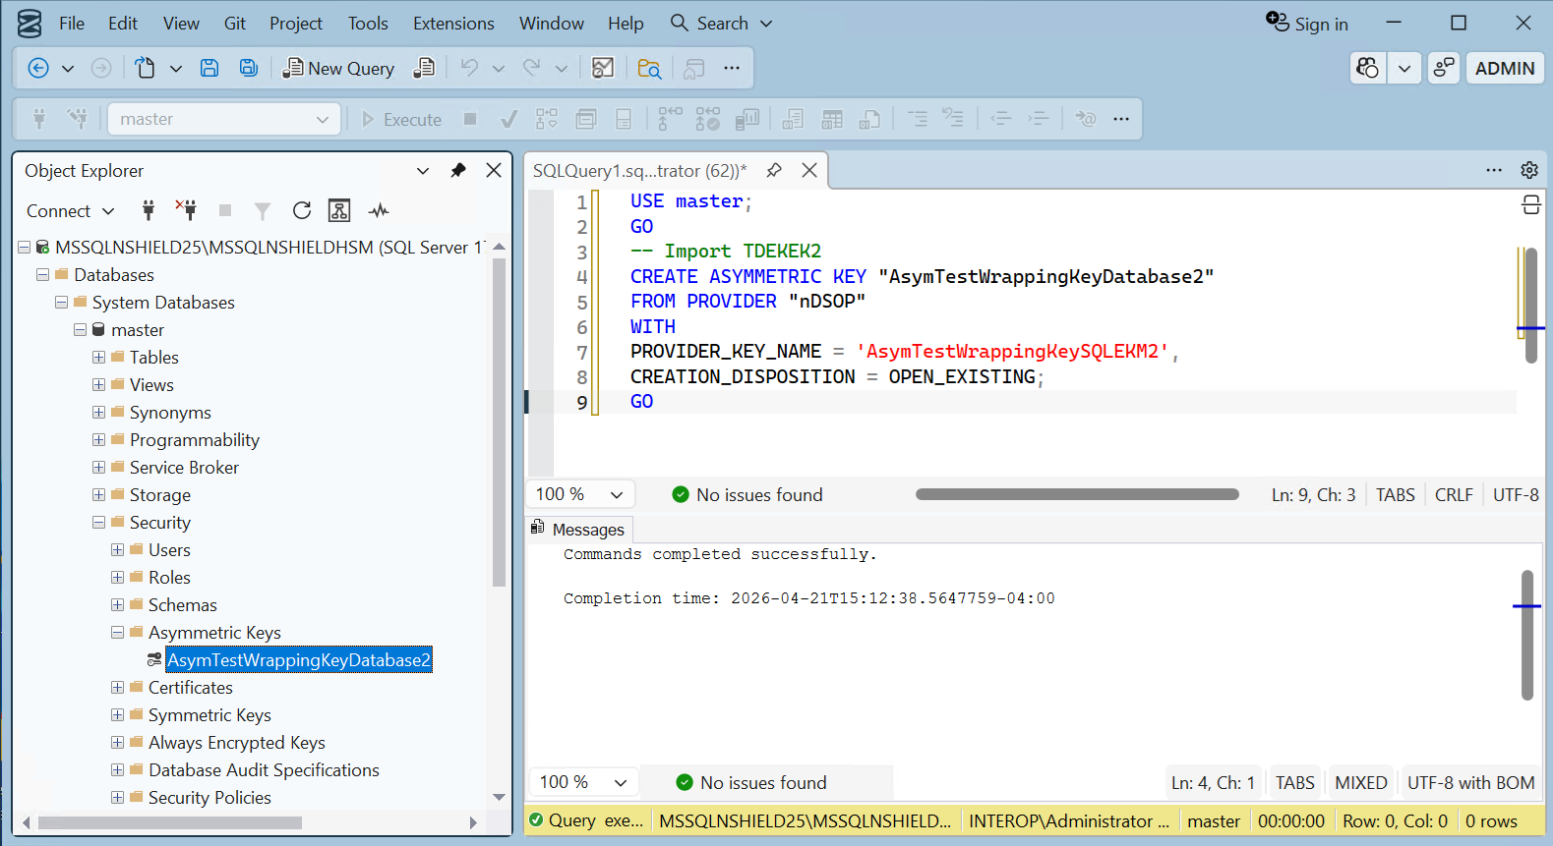Click the Increase Indent icon
Viewport: 1553px width, 846px height.
pos(1039,119)
